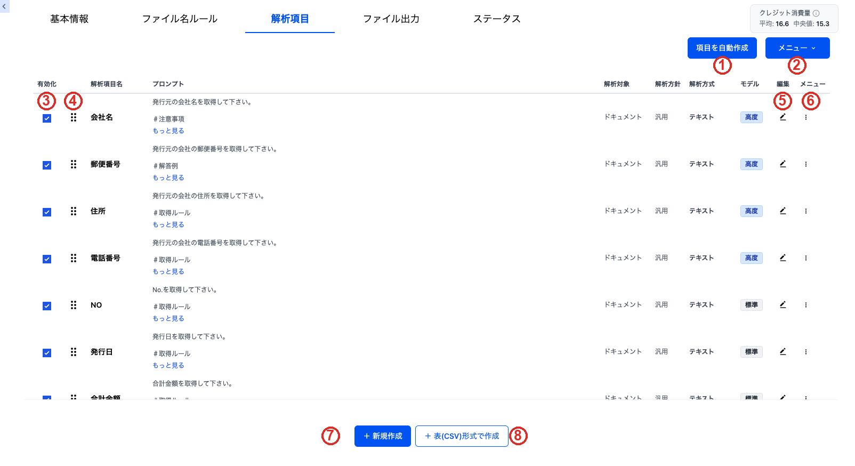
Task: Click the back chevron at top-left corner
Action: coord(4,6)
